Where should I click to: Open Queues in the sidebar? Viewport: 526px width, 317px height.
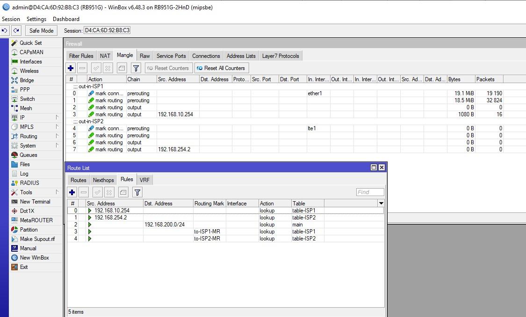click(29, 155)
